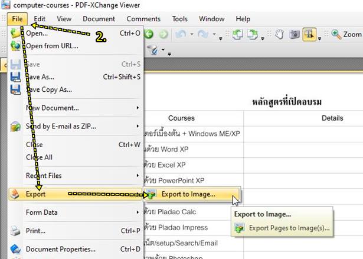Click the Undo toolbar icon
This screenshot has height=259, width=363.
[x=181, y=34]
